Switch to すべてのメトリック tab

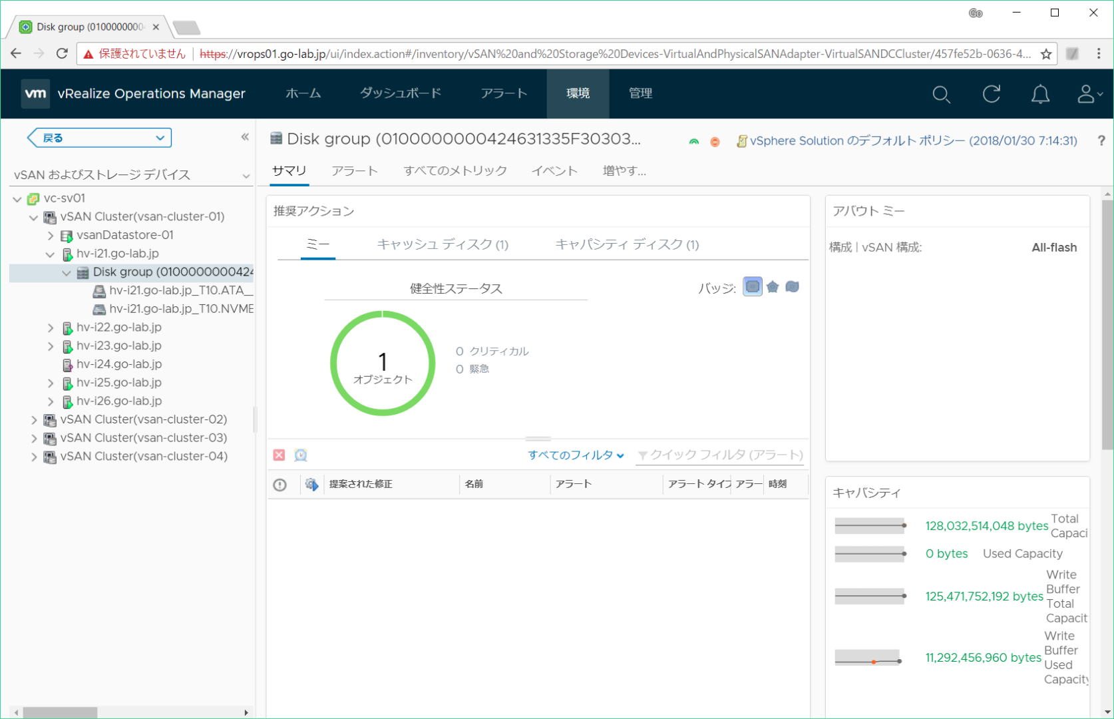click(x=455, y=171)
